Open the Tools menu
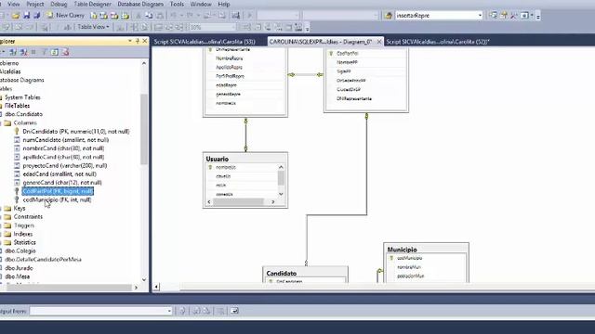This screenshot has height=334, width=595. click(177, 4)
